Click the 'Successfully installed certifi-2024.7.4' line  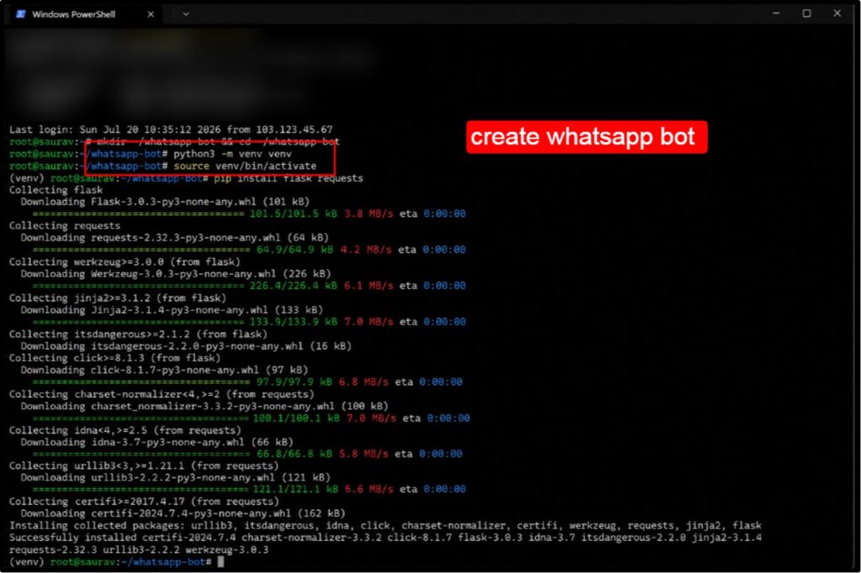pos(385,538)
